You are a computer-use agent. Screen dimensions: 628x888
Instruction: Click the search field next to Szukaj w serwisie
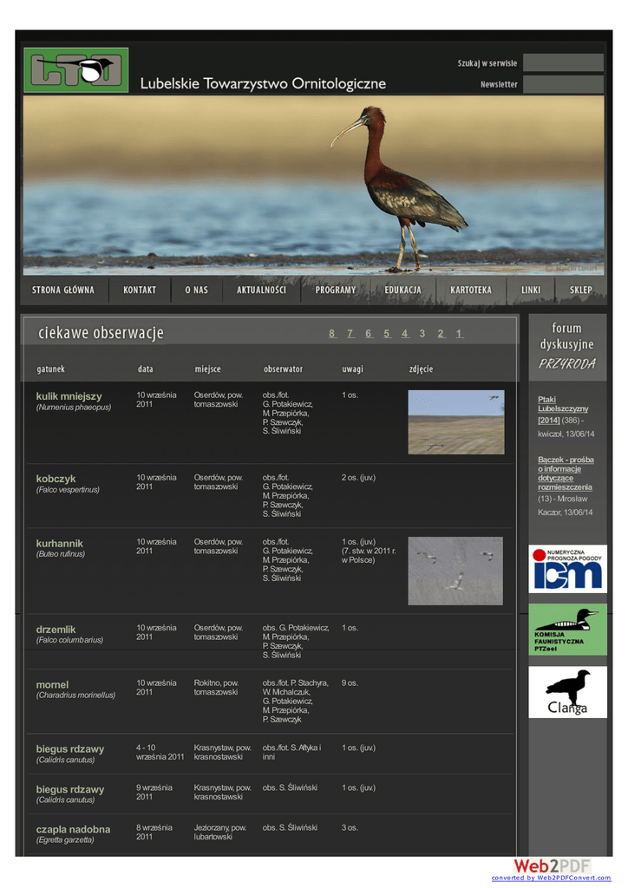click(563, 62)
